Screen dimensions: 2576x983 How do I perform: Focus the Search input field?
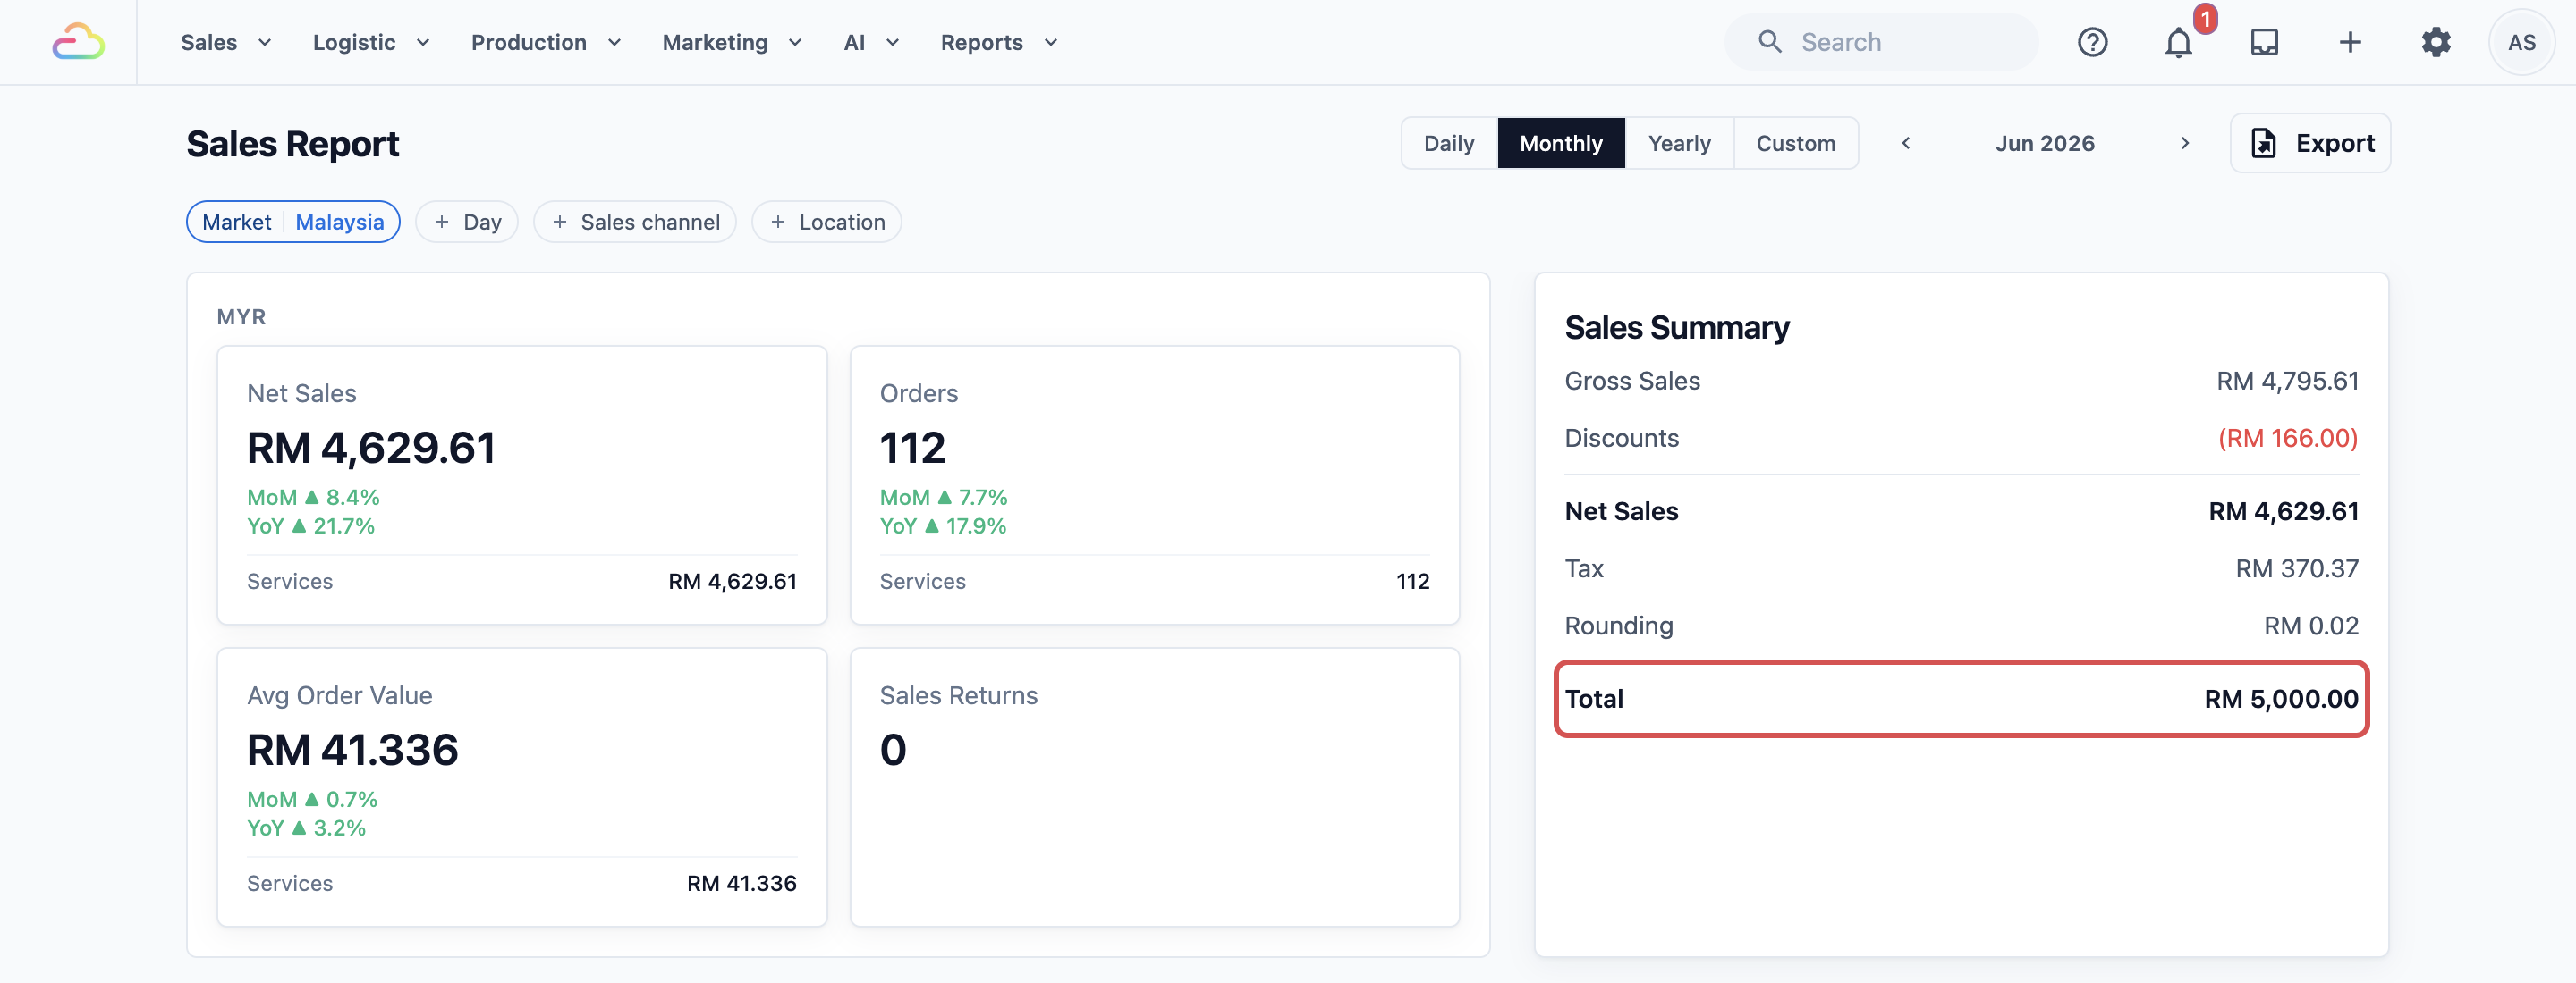click(1881, 42)
